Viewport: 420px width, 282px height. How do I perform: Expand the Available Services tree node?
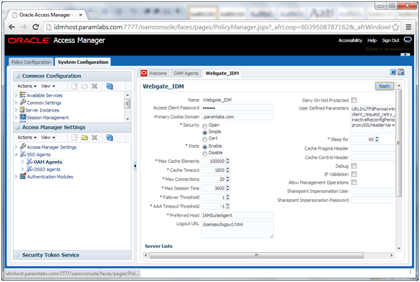pyautogui.click(x=16, y=95)
